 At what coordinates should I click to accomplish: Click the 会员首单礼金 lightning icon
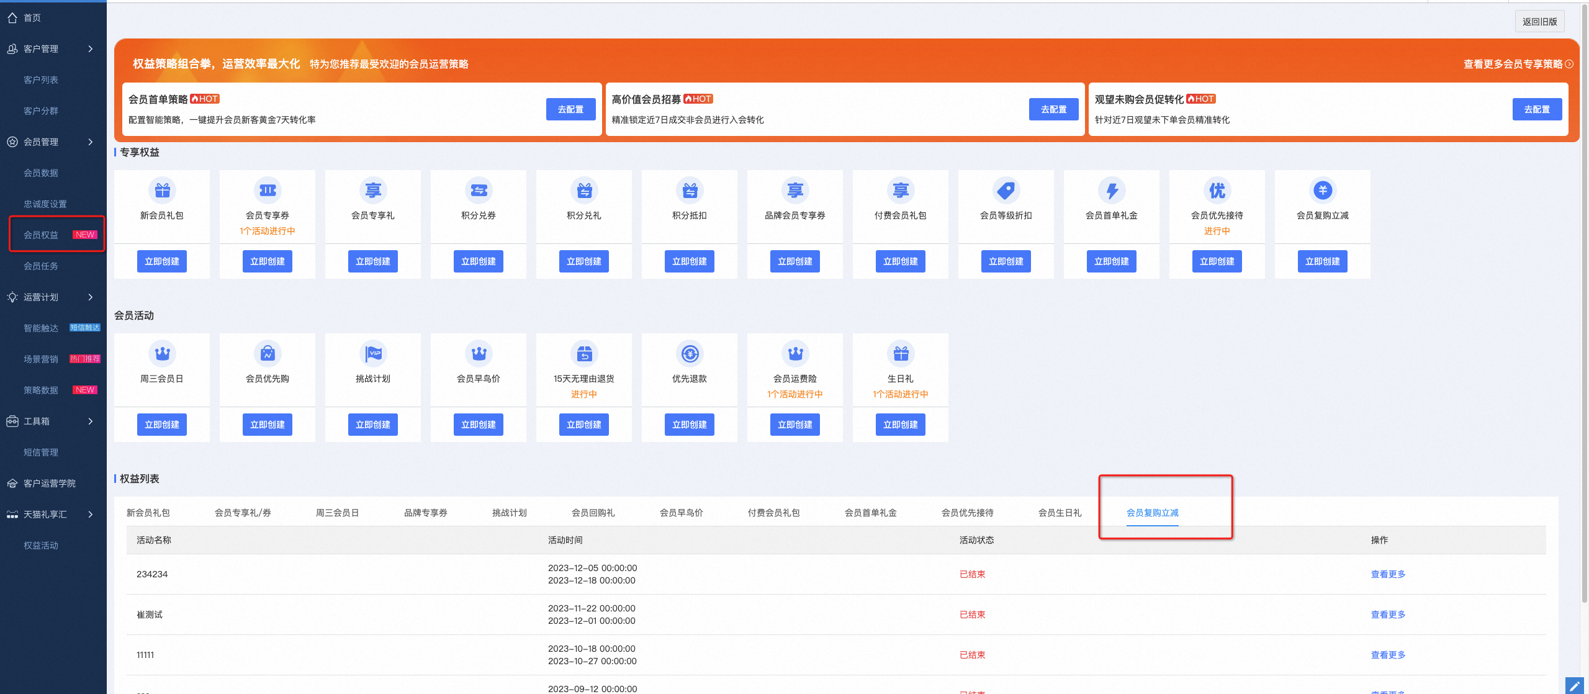point(1112,190)
